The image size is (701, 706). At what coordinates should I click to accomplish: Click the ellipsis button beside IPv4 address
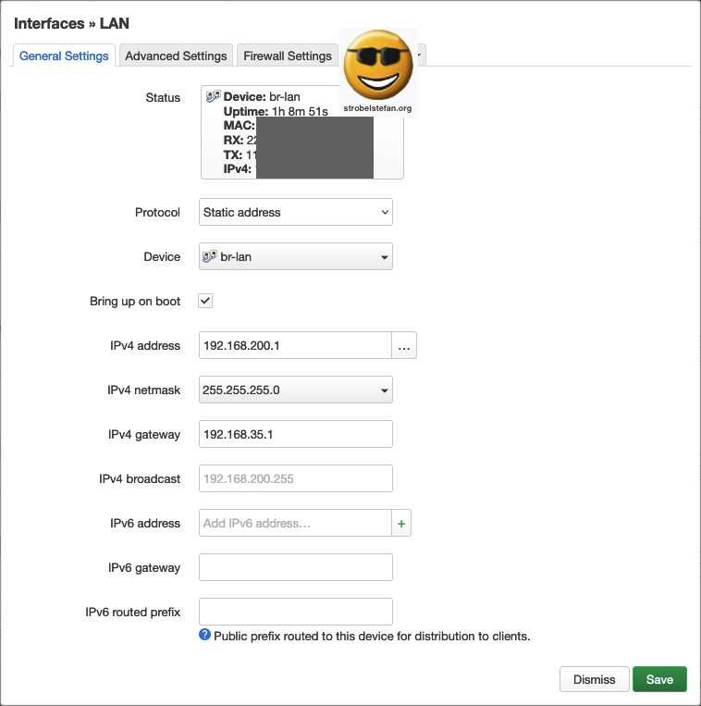pyautogui.click(x=404, y=345)
